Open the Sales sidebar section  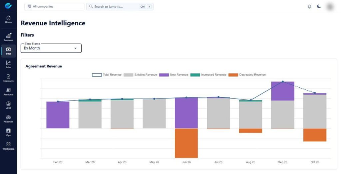8,65
